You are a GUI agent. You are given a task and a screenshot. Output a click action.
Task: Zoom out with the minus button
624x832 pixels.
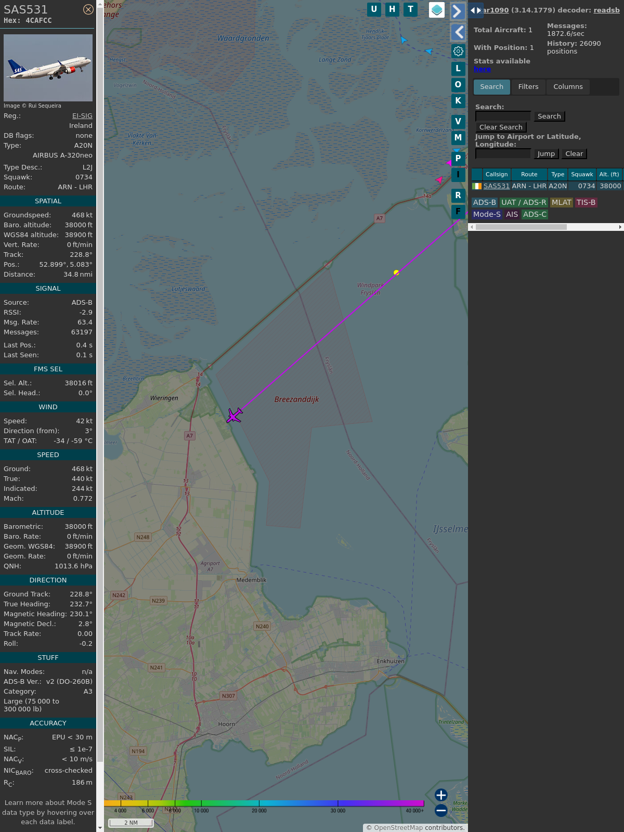[x=441, y=811]
